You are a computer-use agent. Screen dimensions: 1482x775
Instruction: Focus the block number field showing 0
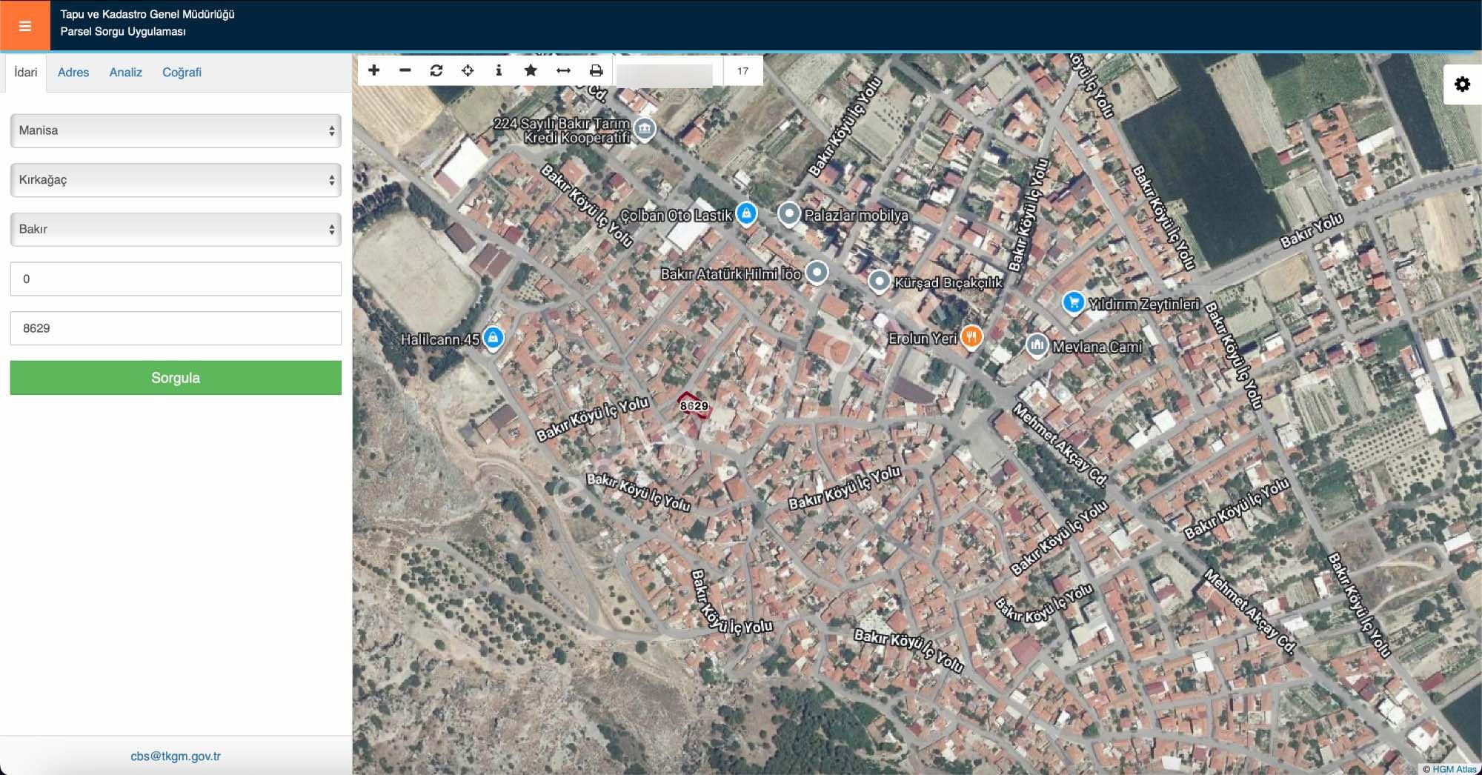click(176, 279)
